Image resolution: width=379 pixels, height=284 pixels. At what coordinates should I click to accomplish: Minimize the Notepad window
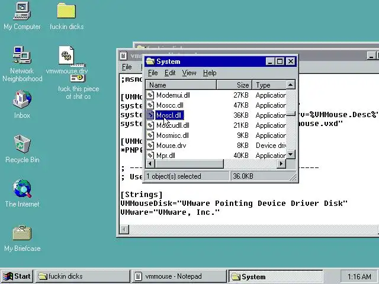(x=371, y=56)
